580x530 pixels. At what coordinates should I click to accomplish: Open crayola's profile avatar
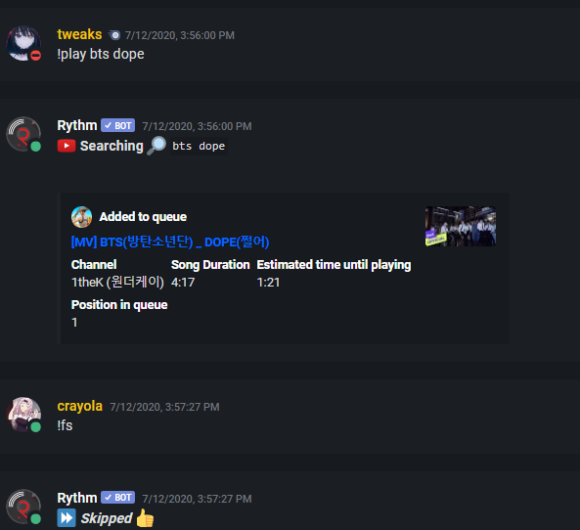[x=23, y=415]
